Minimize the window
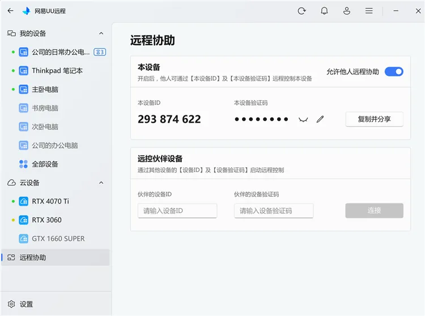425x316 pixels. pyautogui.click(x=396, y=11)
